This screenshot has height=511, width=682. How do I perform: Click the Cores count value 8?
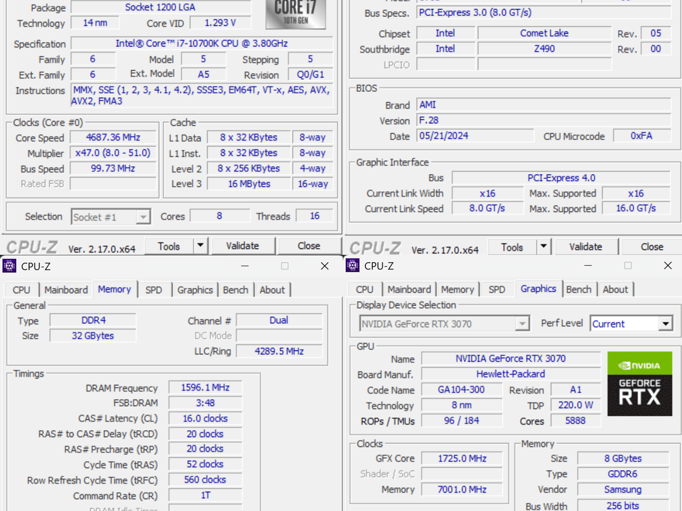pyautogui.click(x=220, y=216)
